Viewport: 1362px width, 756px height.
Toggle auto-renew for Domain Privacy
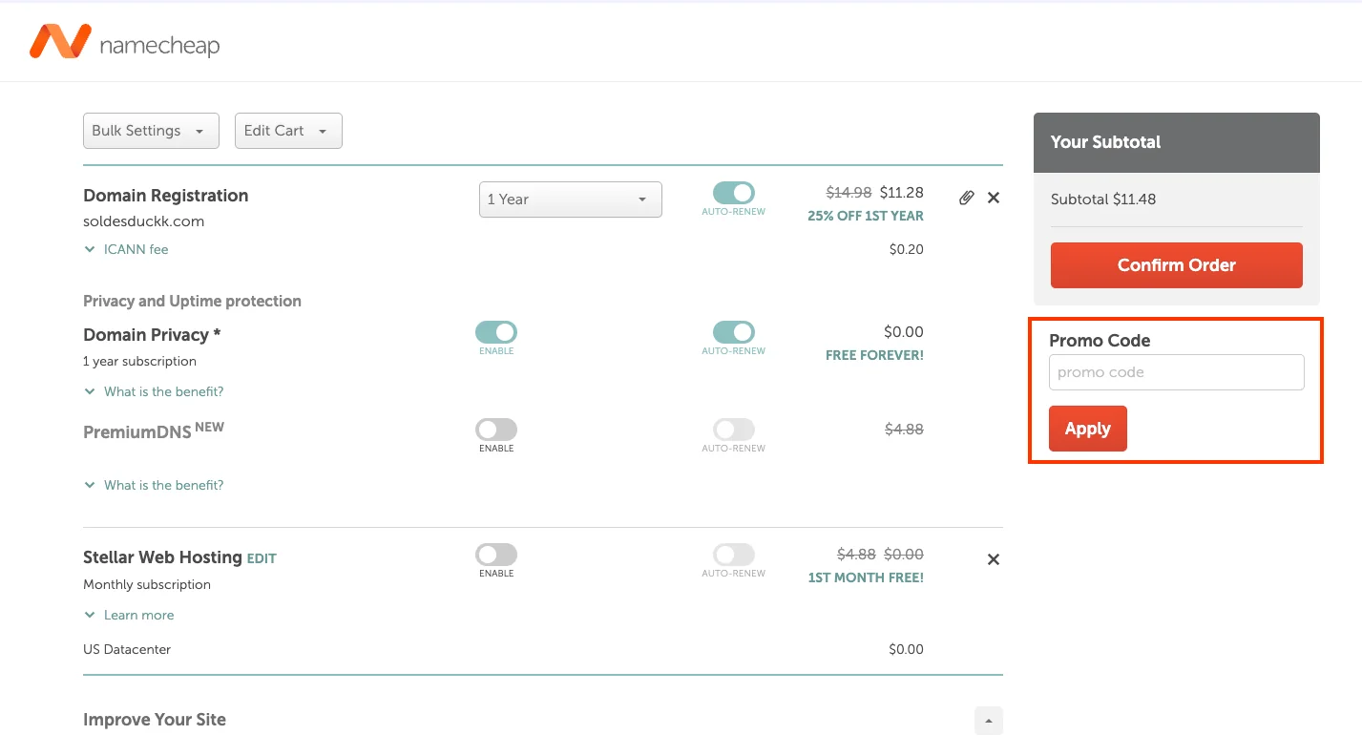[x=732, y=330]
